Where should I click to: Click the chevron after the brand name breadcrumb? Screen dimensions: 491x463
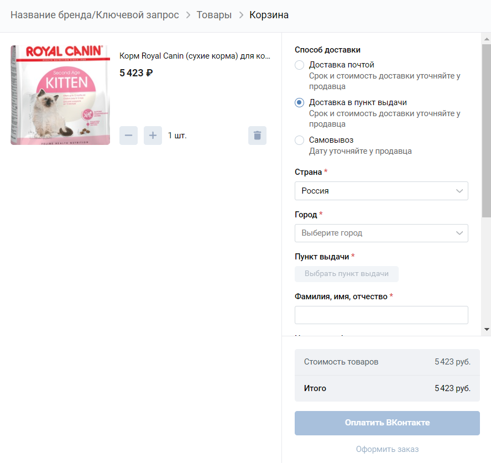(188, 15)
